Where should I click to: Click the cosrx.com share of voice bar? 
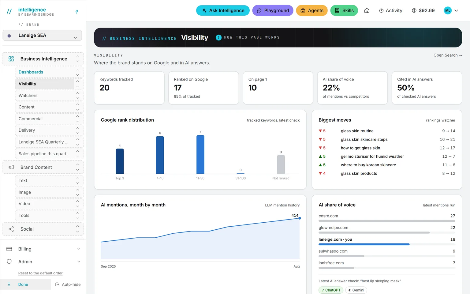tap(387, 221)
